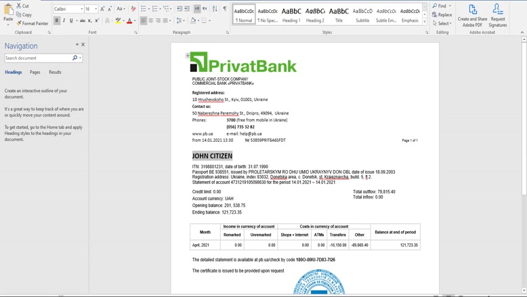Toggle Bold formatting on selected text

coord(57,21)
